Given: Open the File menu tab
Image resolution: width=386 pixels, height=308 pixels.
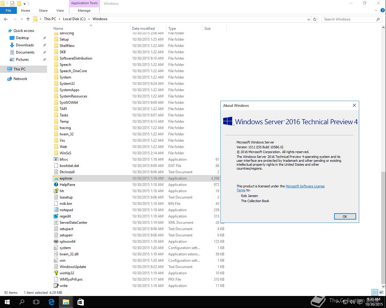Looking at the screenshot, I should coord(8,11).
